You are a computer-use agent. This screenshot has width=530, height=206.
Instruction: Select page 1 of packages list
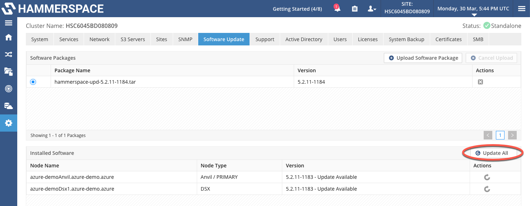[x=500, y=135]
